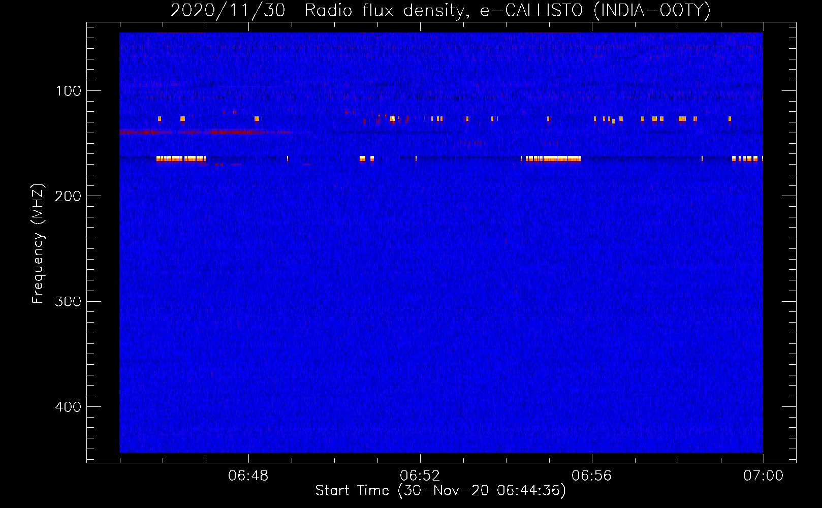822x508 pixels.
Task: Click the long bright burst near 06:55
Action: 553,159
